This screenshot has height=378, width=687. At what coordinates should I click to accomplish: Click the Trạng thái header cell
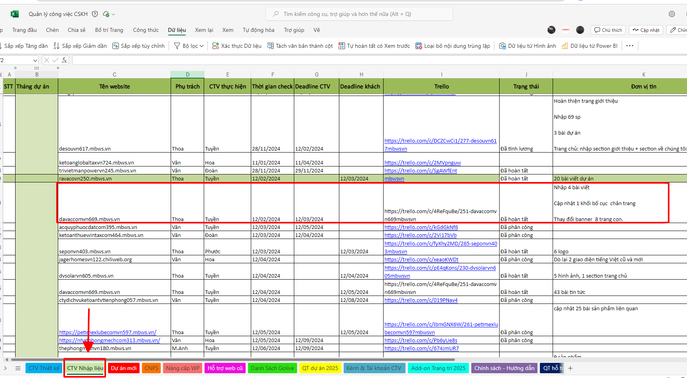pos(526,86)
